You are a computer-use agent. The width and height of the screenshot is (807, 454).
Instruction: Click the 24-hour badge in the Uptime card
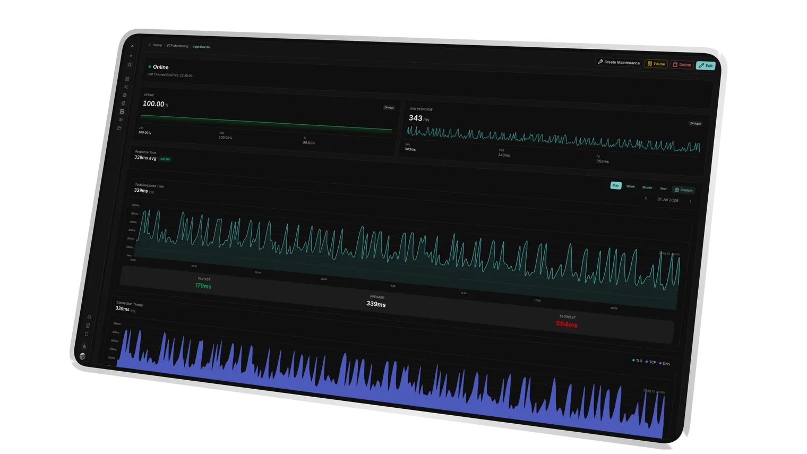pos(389,108)
